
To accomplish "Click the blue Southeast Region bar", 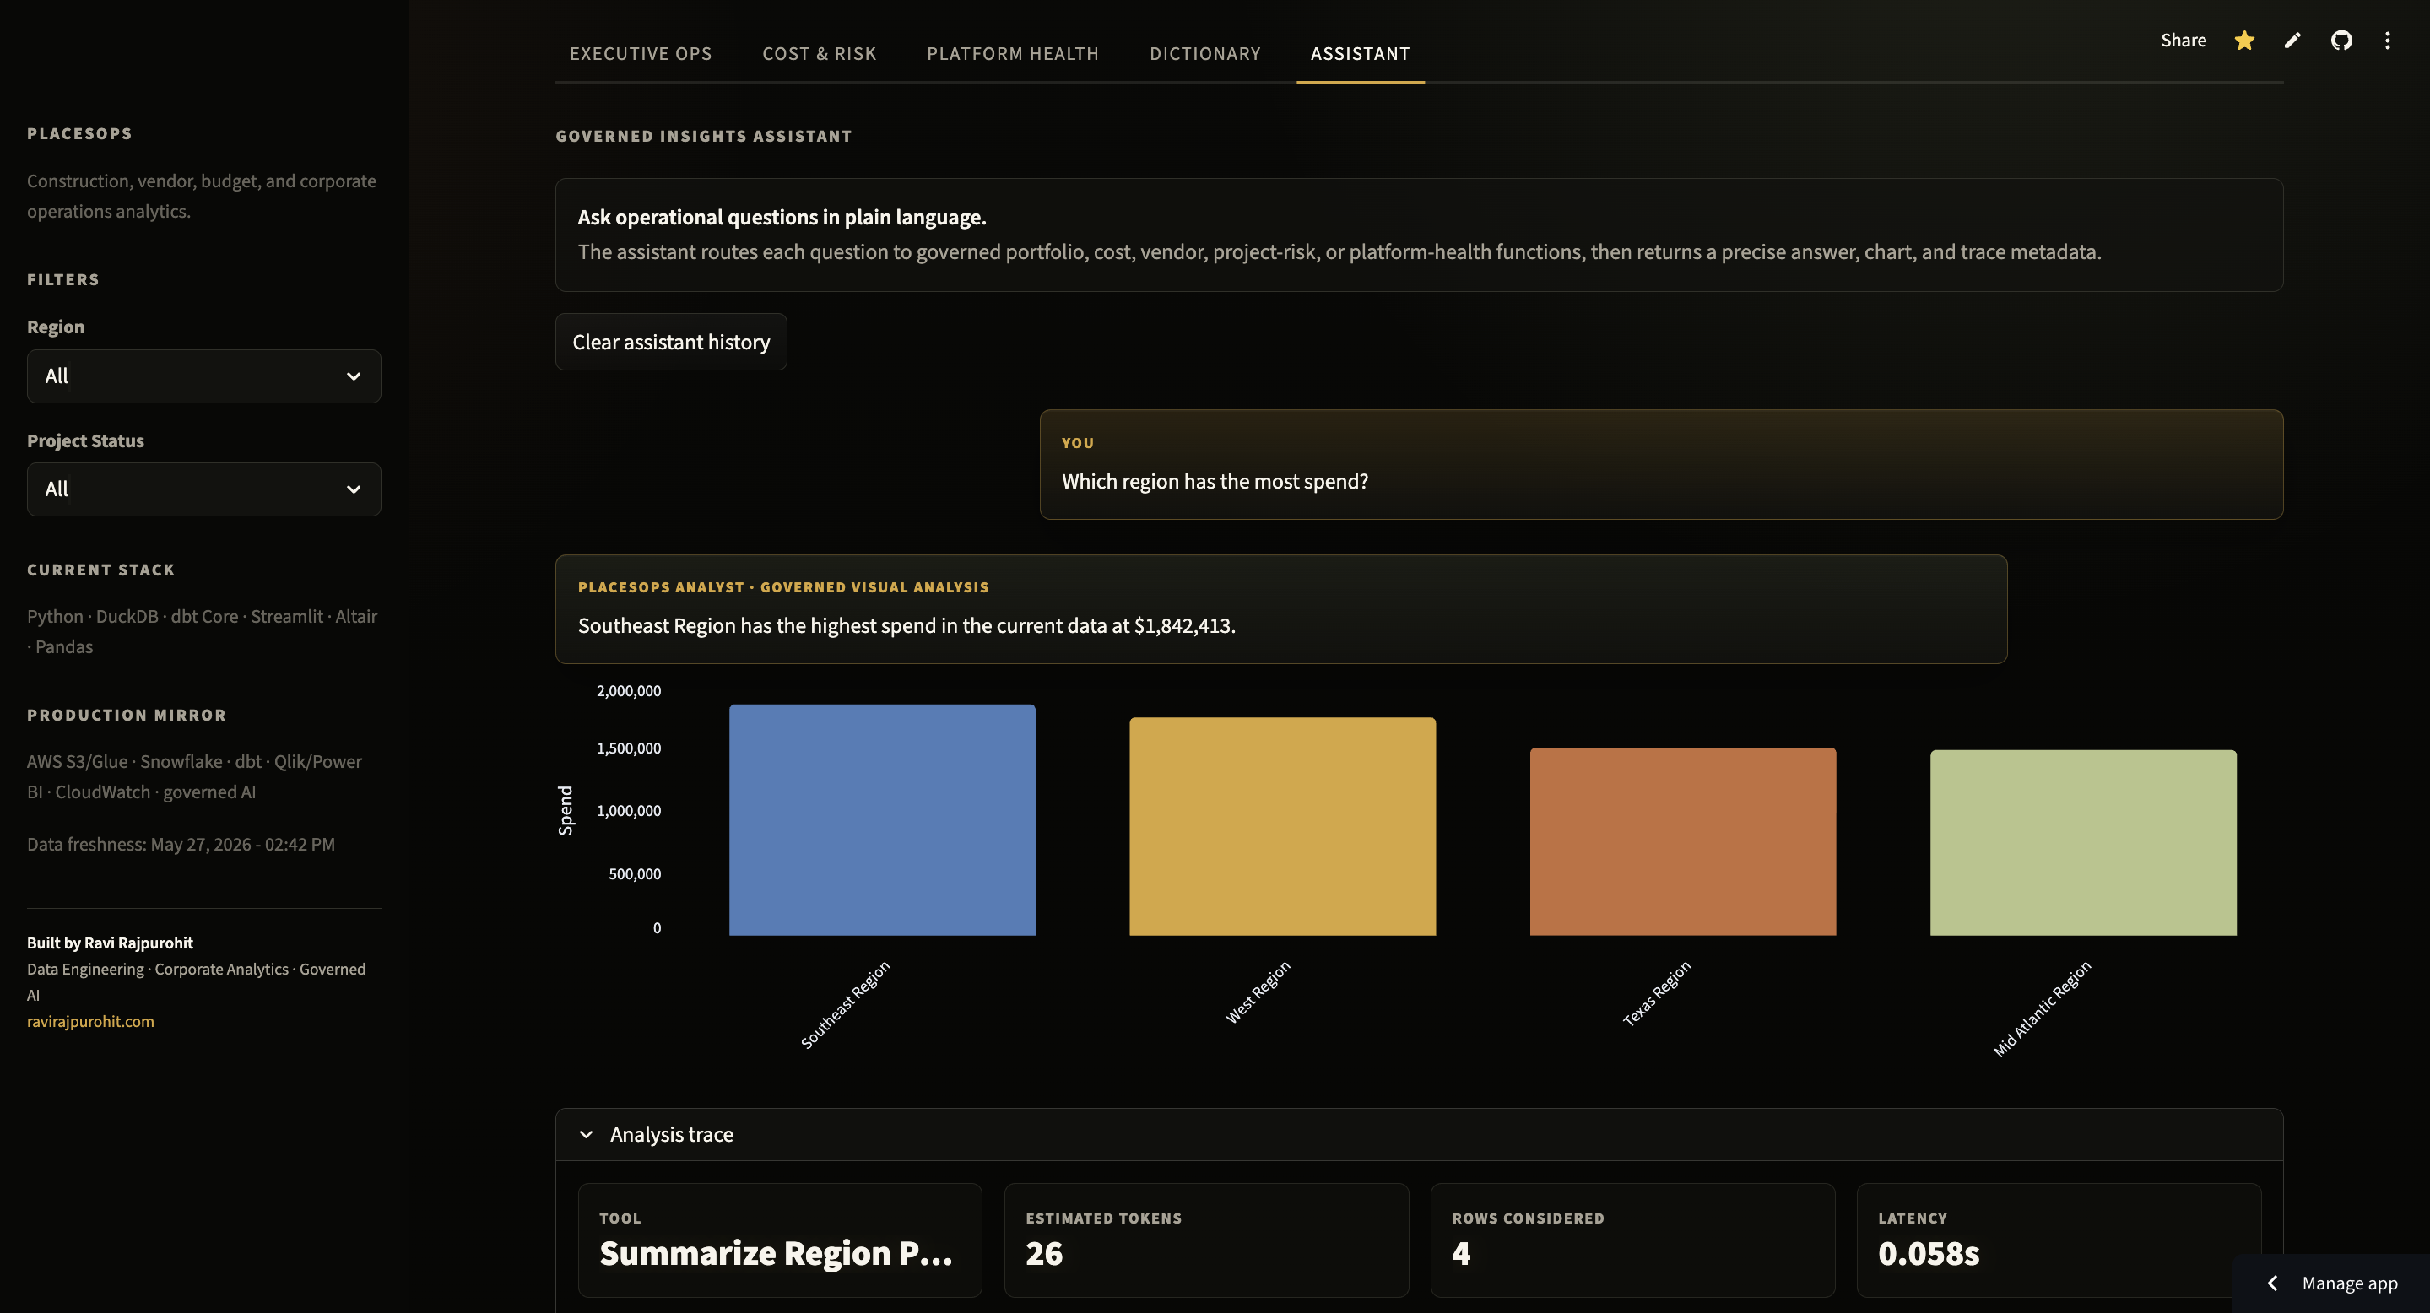I will [882, 819].
